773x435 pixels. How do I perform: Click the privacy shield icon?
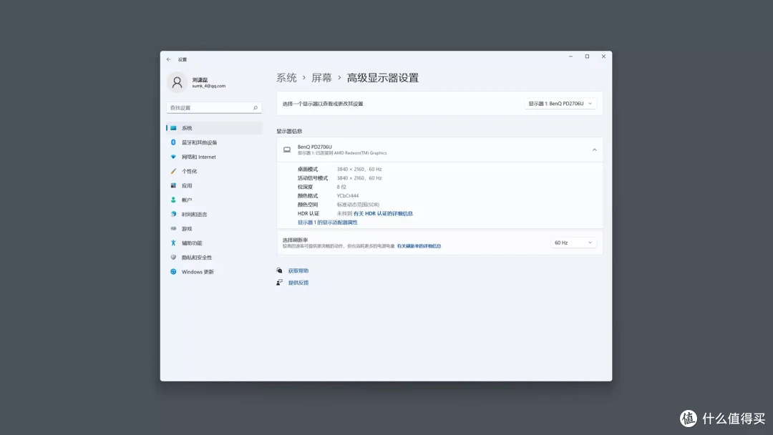173,257
